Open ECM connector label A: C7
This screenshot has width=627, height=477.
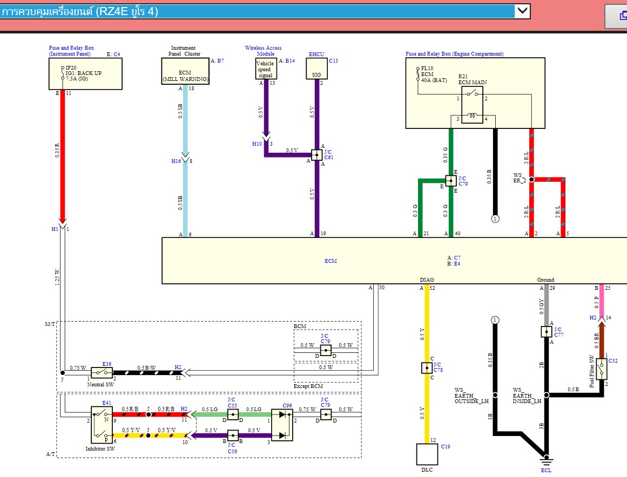point(454,258)
